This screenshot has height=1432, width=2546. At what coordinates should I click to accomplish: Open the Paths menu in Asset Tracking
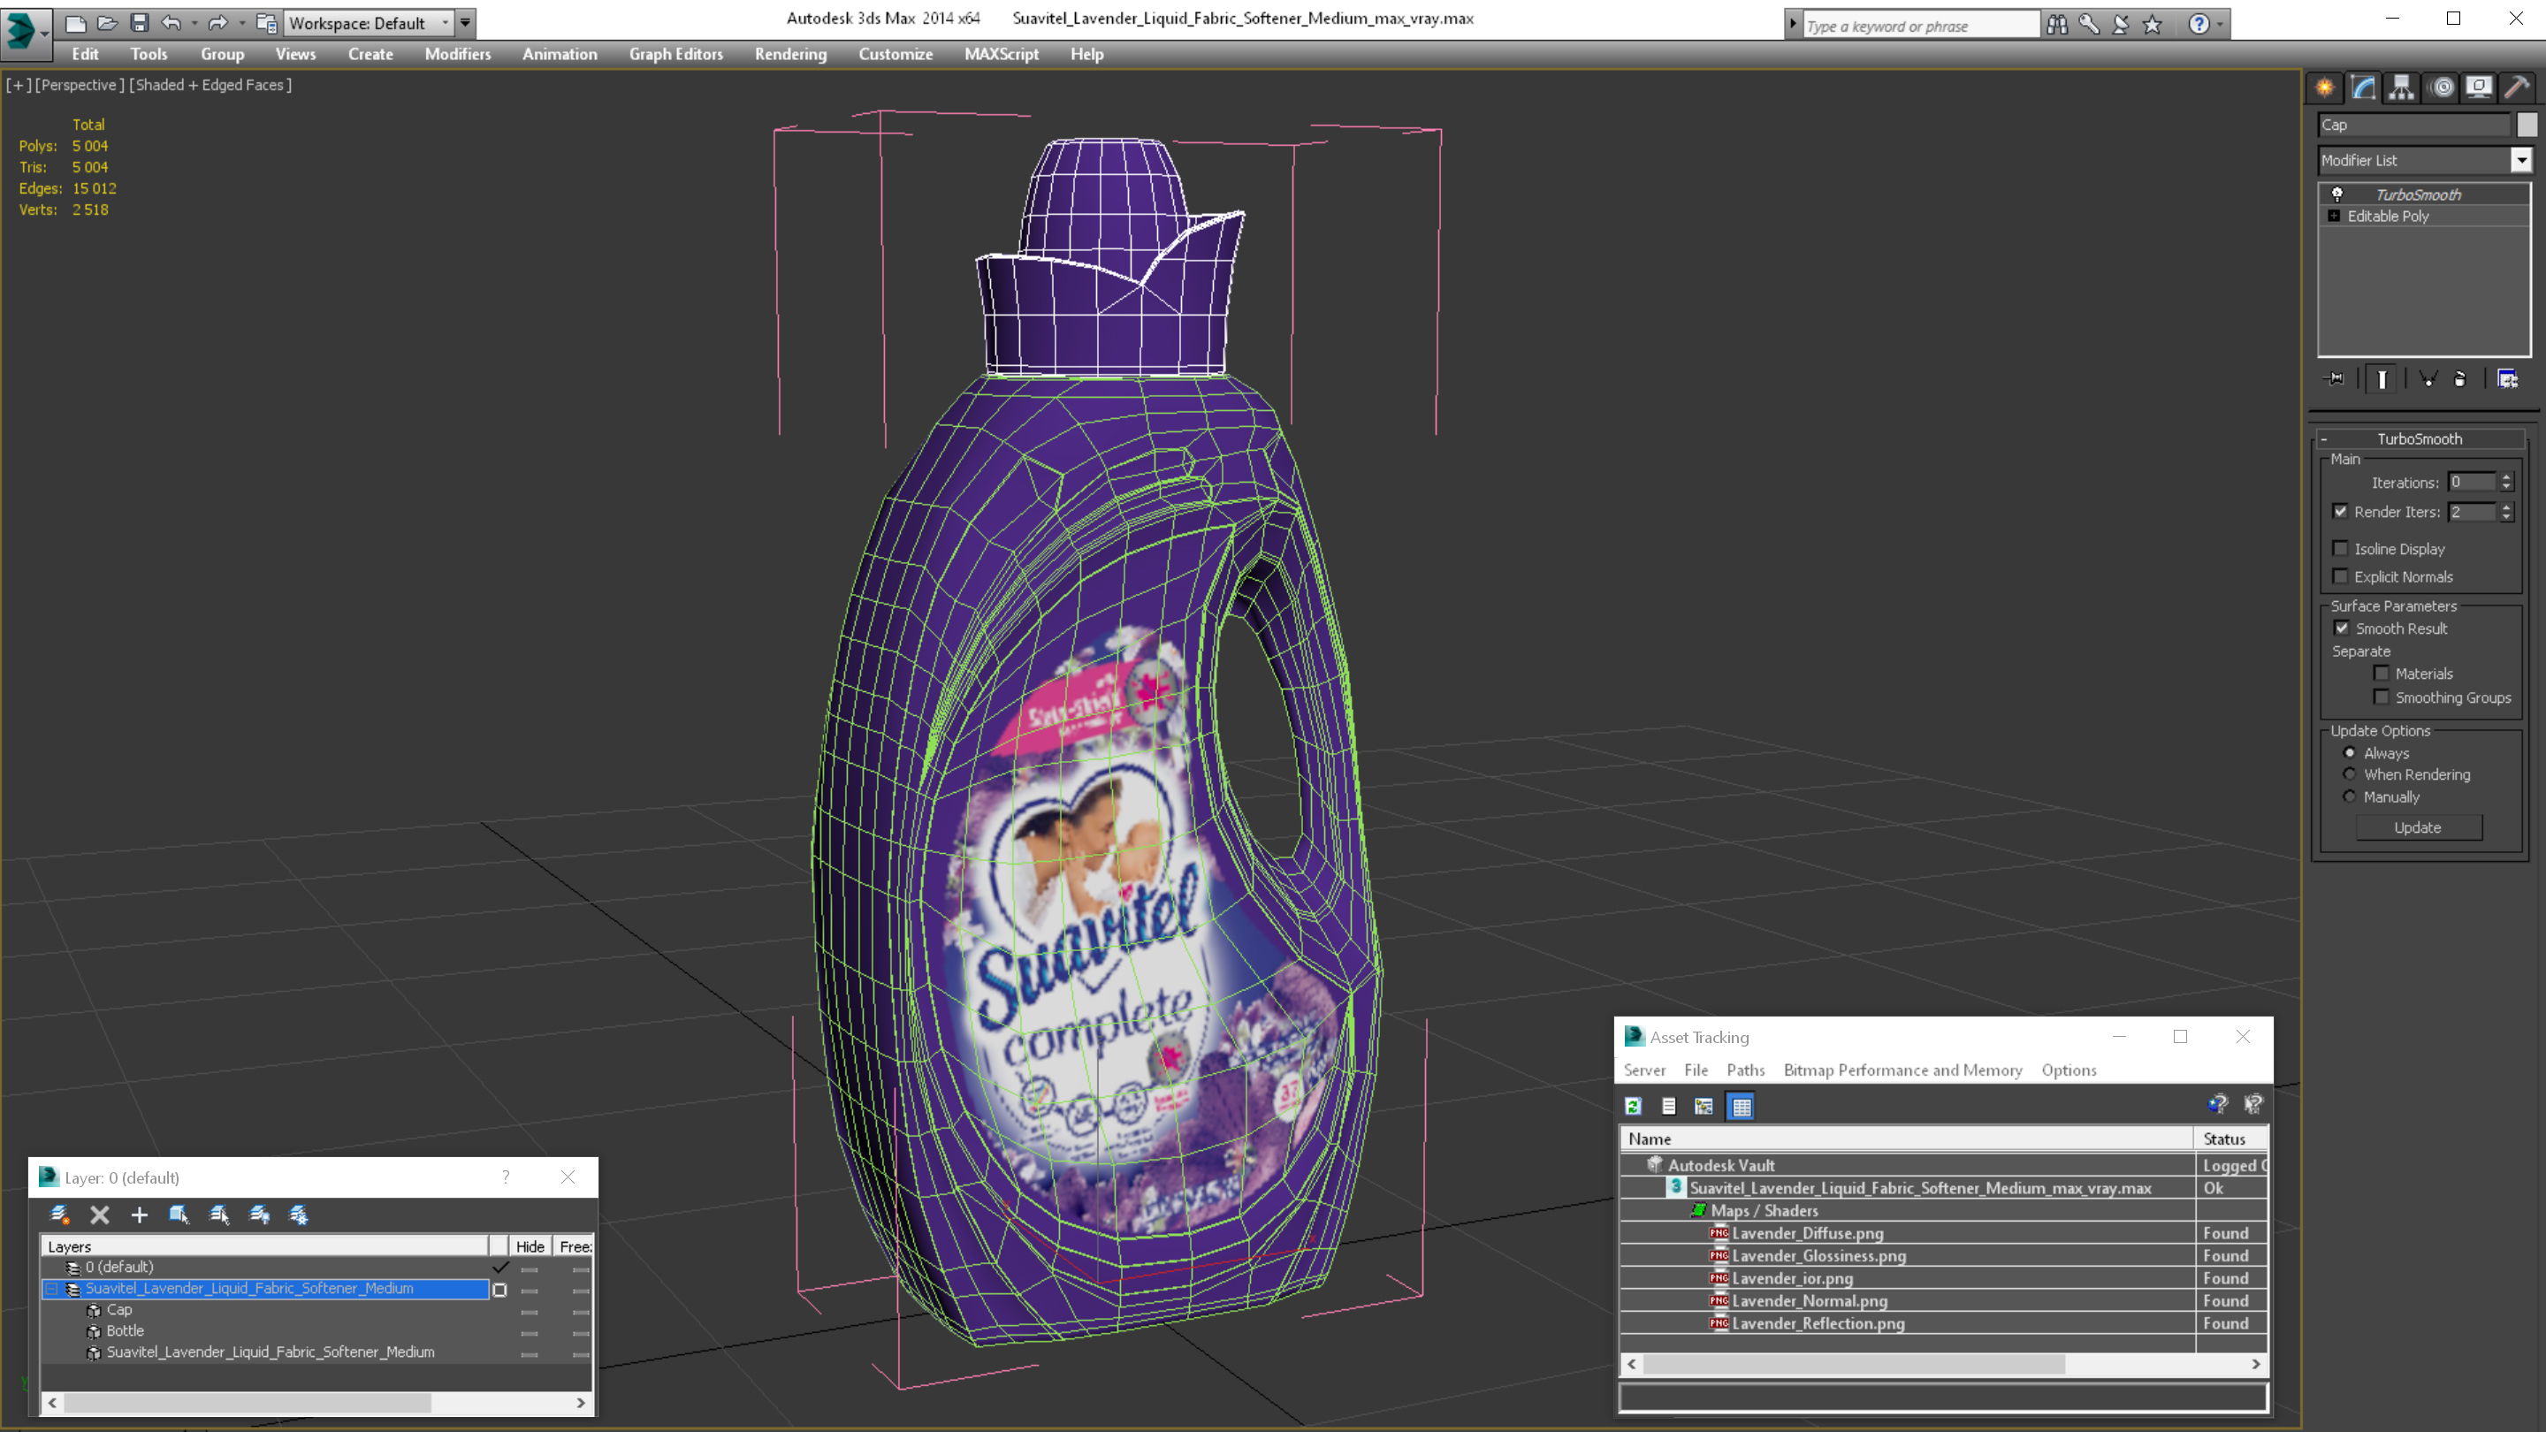pyautogui.click(x=1745, y=1070)
